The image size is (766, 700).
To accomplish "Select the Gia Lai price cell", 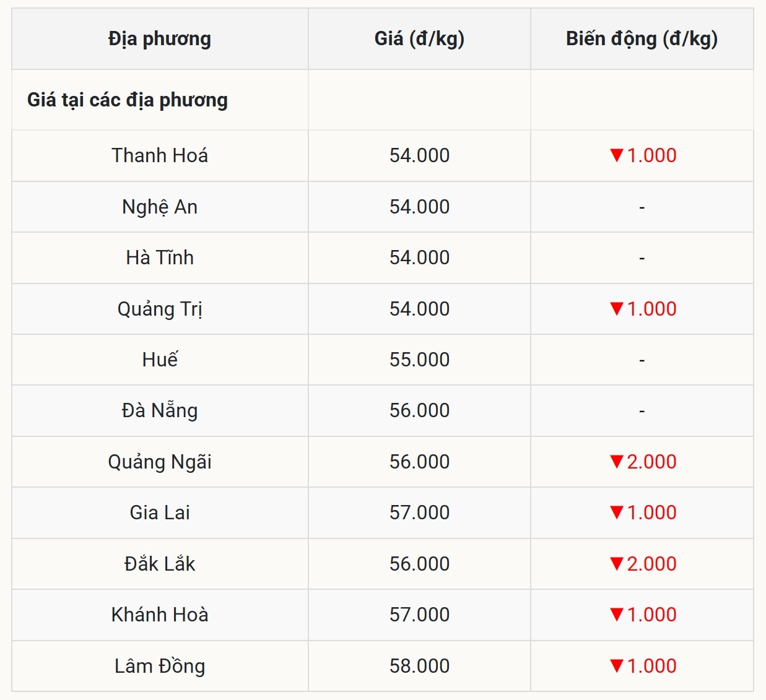I will [419, 512].
